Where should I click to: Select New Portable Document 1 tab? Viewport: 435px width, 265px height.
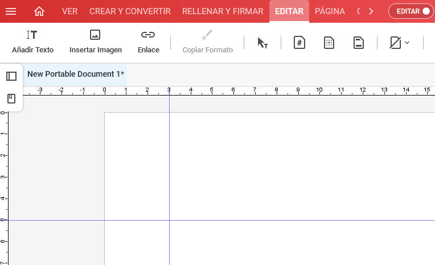(x=76, y=74)
